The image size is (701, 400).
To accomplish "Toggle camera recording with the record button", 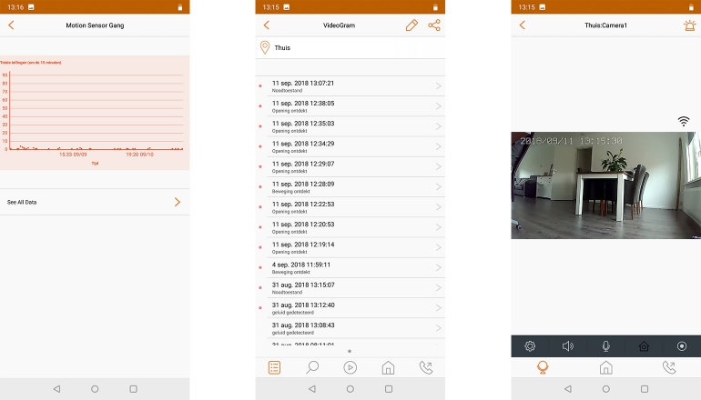I will (x=681, y=346).
